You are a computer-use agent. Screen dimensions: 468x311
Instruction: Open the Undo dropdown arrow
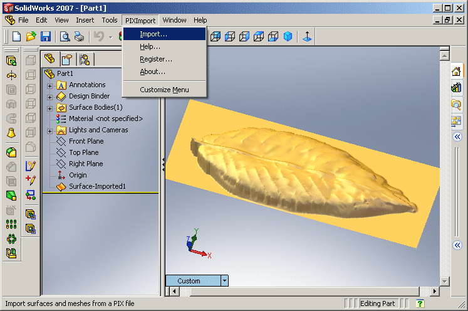(x=111, y=38)
